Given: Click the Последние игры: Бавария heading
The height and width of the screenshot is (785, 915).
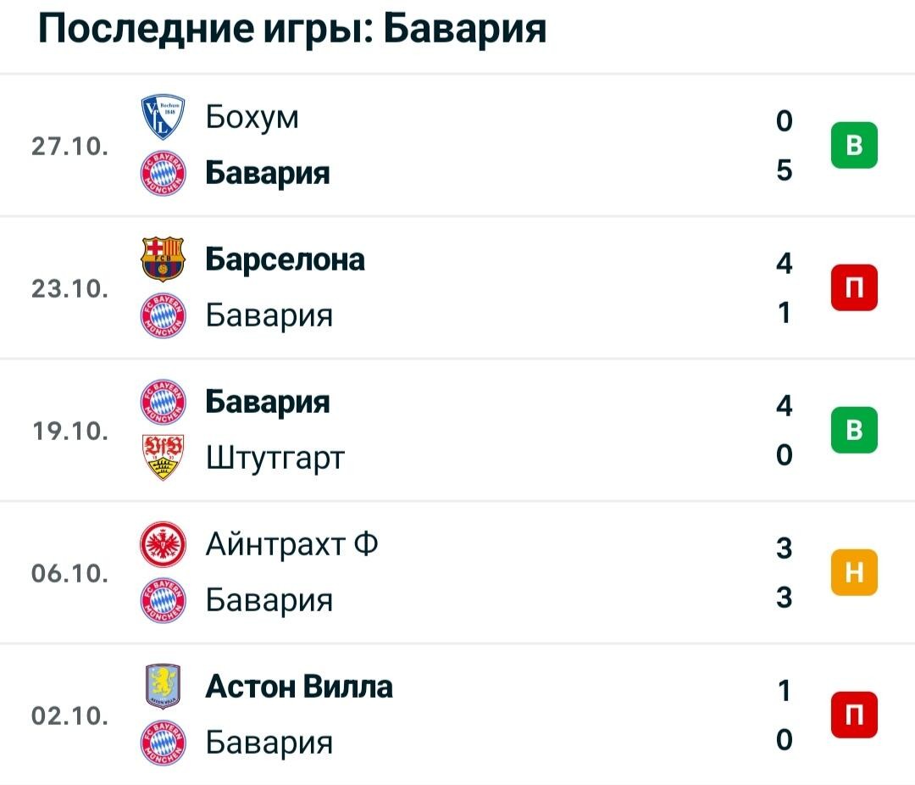Looking at the screenshot, I should point(292,28).
